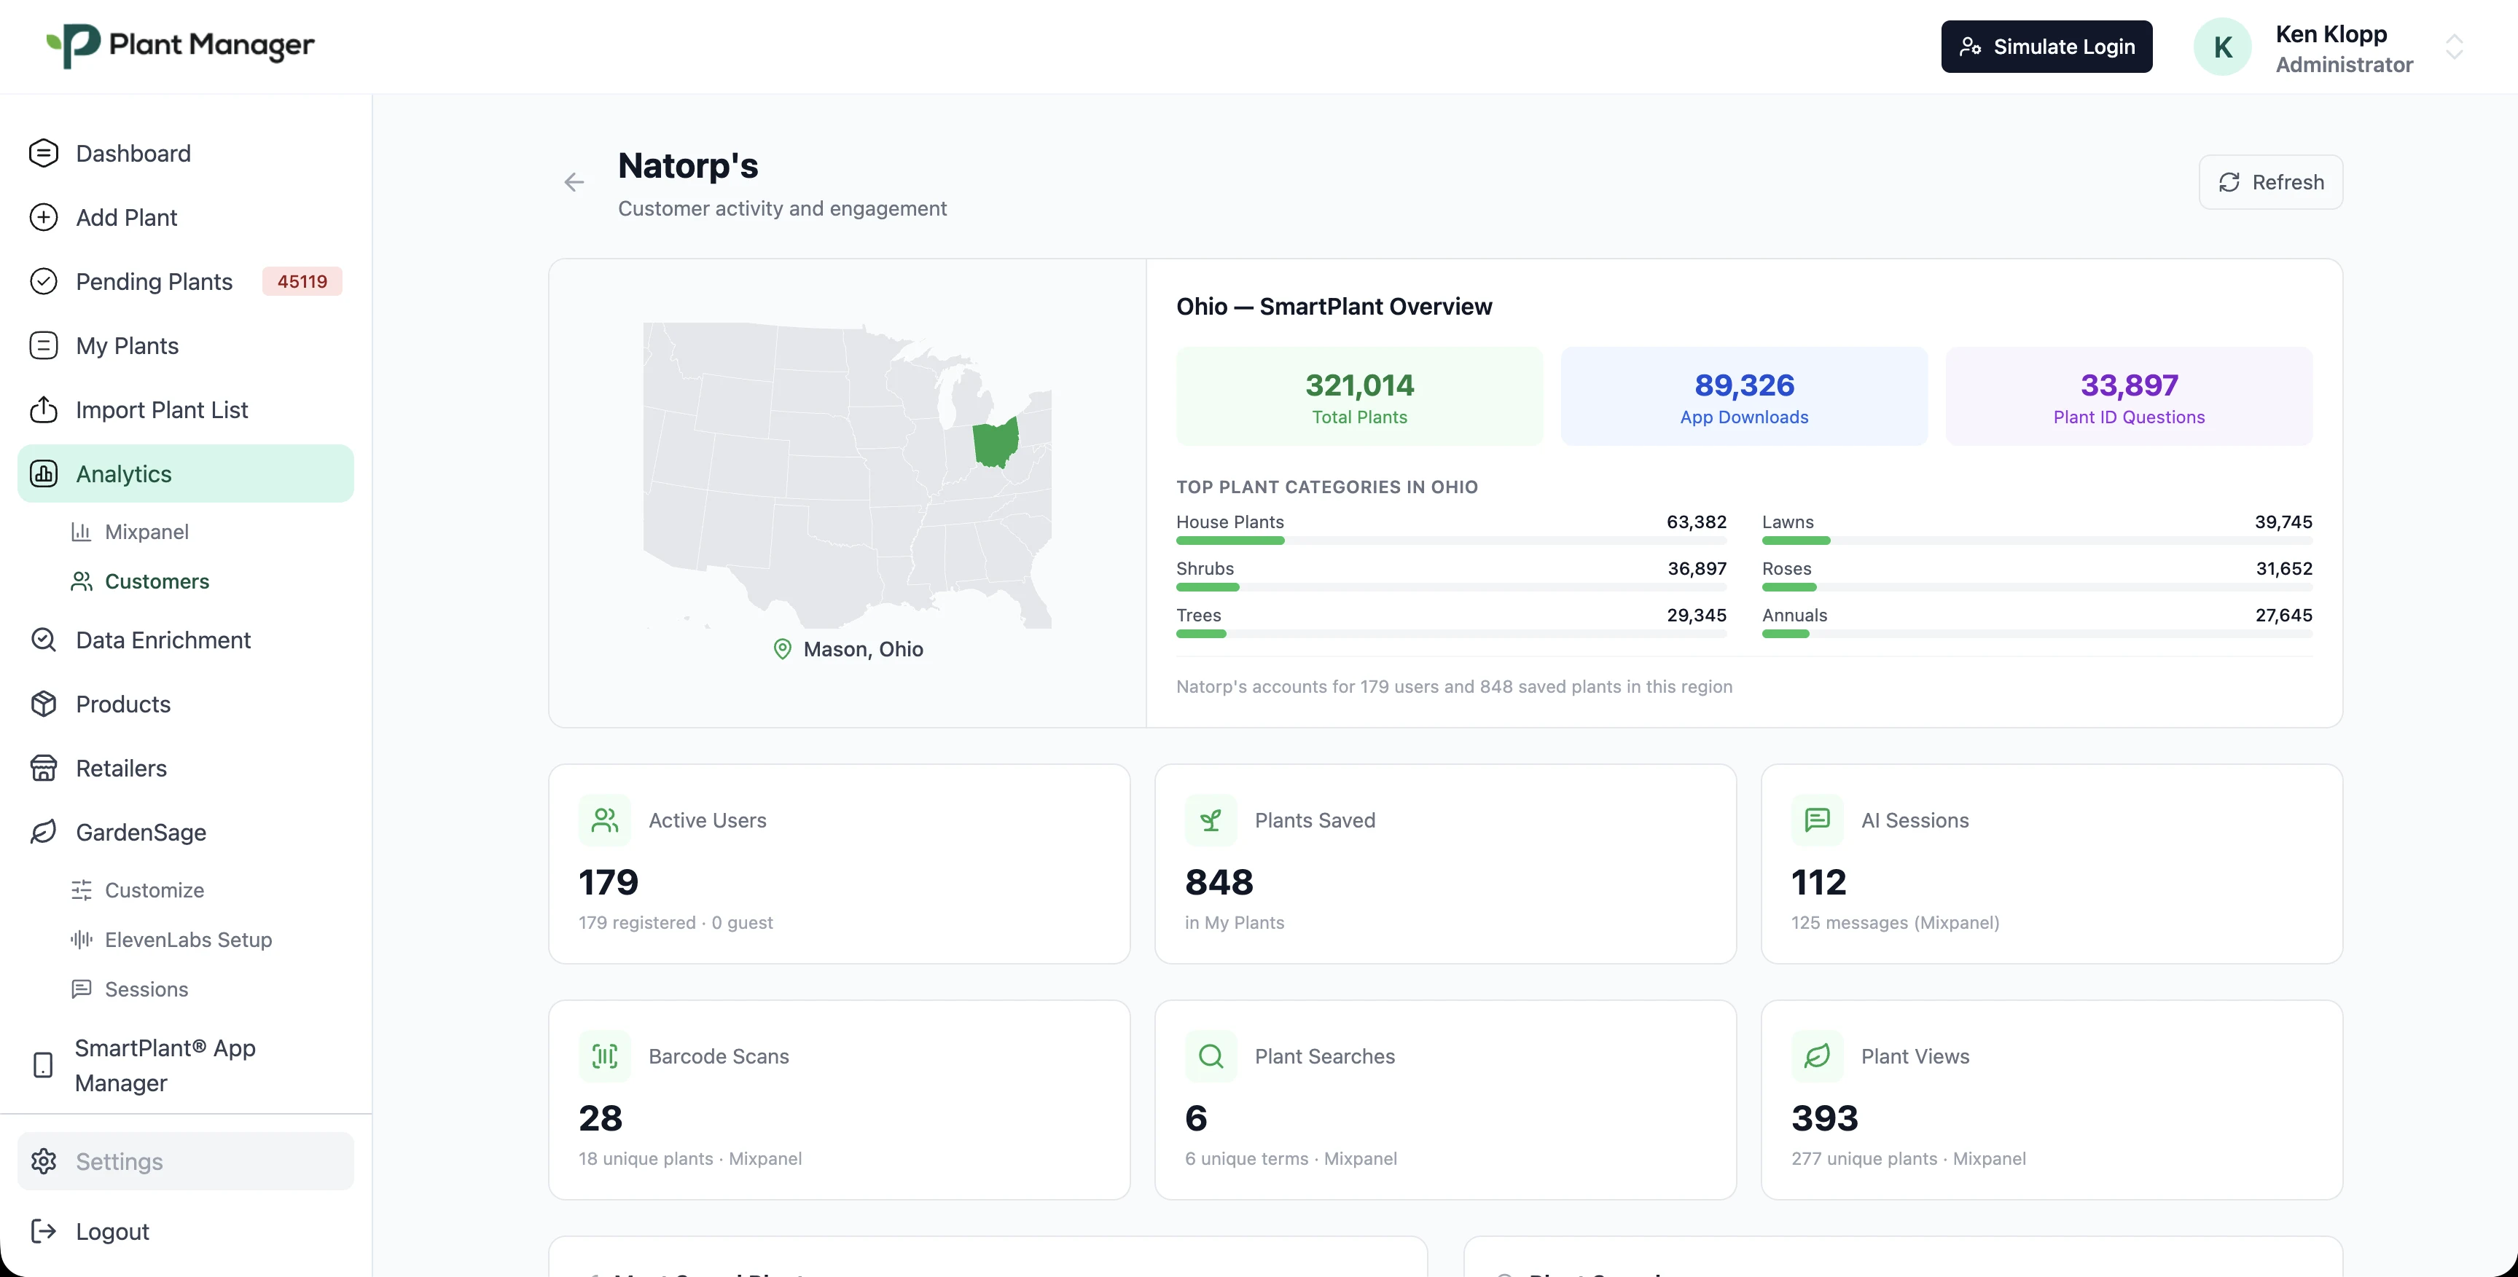This screenshot has height=1277, width=2518.
Task: Open Pending Plants list
Action: [186, 281]
